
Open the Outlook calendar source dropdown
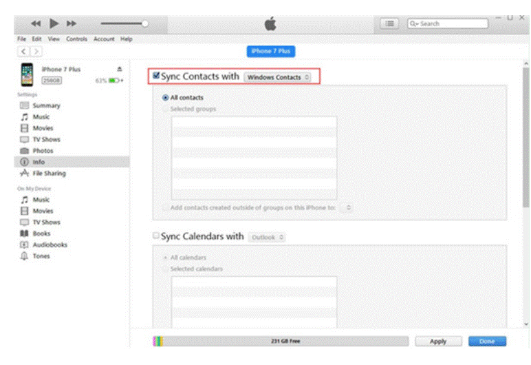click(267, 237)
